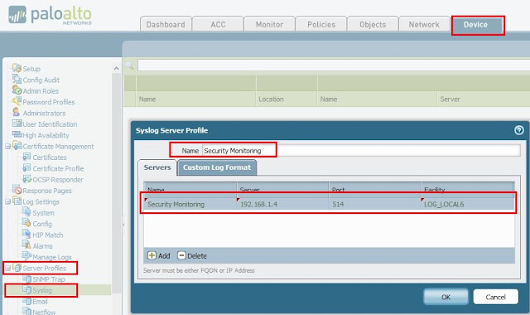Confirm the profile with OK button
The image size is (530, 315).
446,297
